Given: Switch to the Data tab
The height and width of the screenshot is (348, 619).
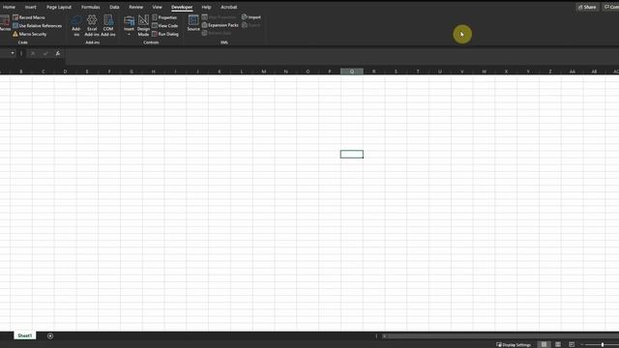Looking at the screenshot, I should tap(114, 7).
